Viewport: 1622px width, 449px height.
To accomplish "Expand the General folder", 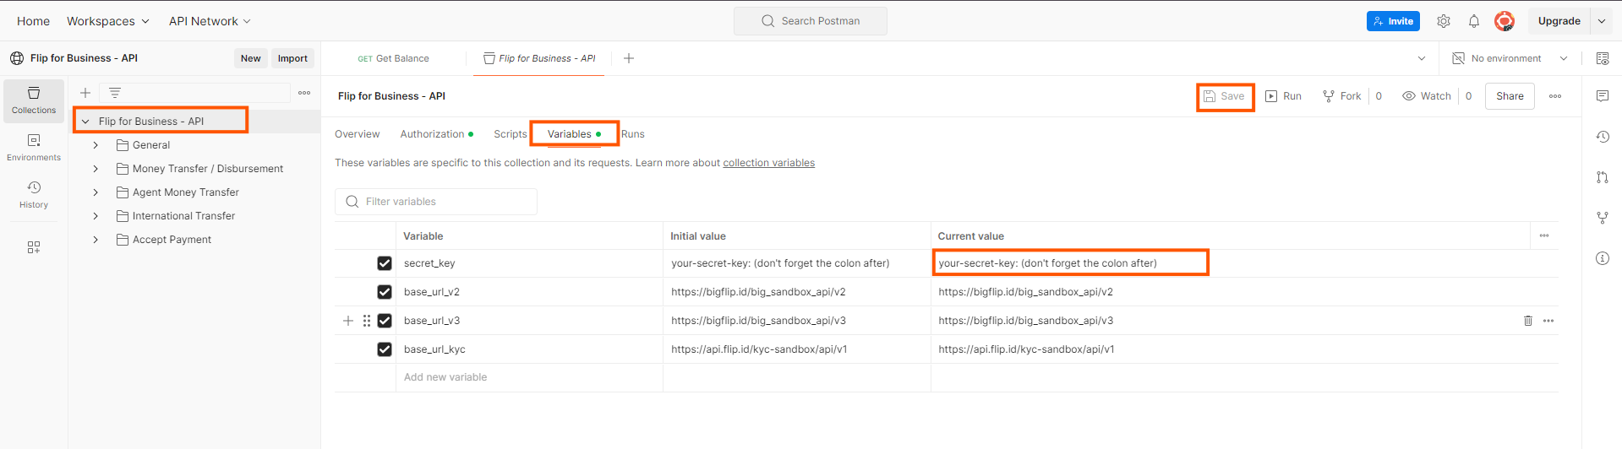I will point(96,145).
